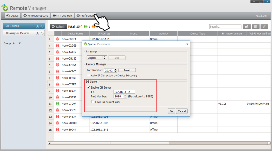Click the green online count indicator

pos(86,26)
